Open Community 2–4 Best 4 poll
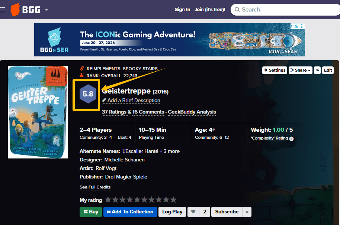 pyautogui.click(x=105, y=138)
